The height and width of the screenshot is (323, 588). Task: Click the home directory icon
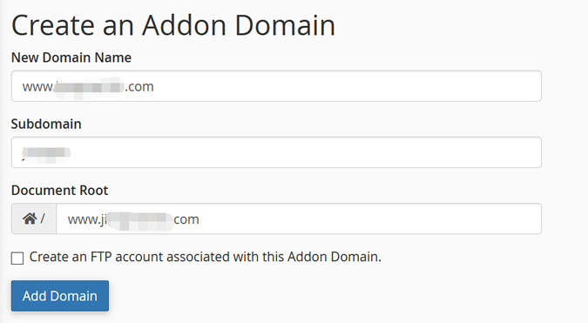pyautogui.click(x=30, y=219)
